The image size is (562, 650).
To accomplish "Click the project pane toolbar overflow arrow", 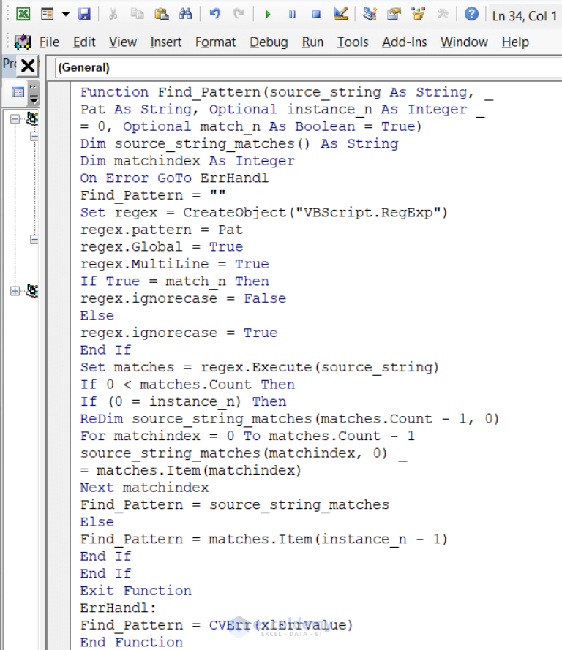I will pyautogui.click(x=34, y=93).
